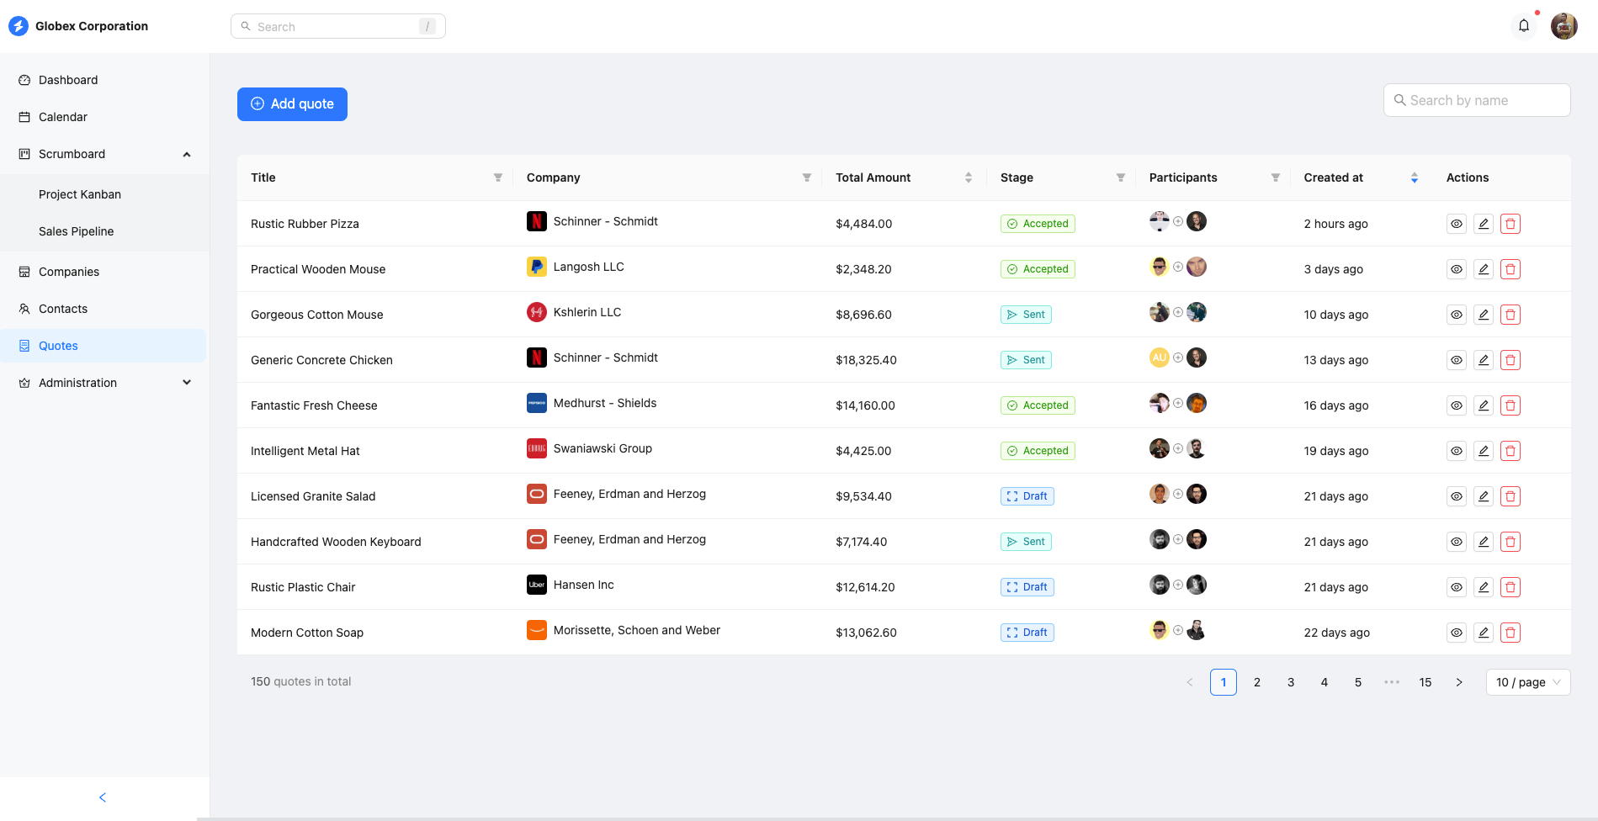Open the notifications bell

click(x=1524, y=26)
